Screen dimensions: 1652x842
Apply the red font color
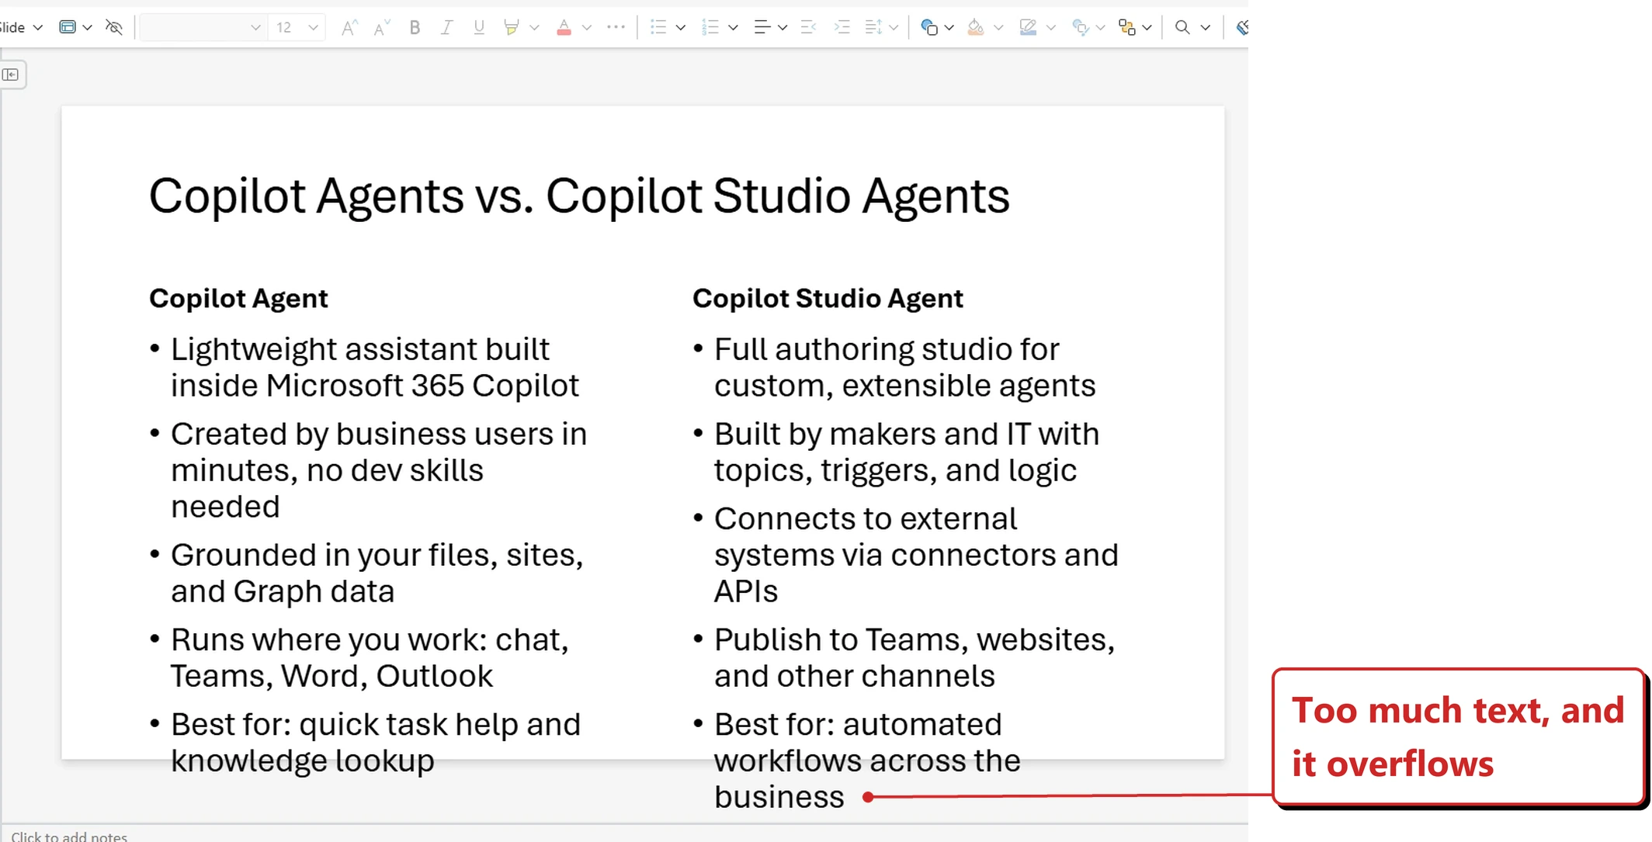564,27
